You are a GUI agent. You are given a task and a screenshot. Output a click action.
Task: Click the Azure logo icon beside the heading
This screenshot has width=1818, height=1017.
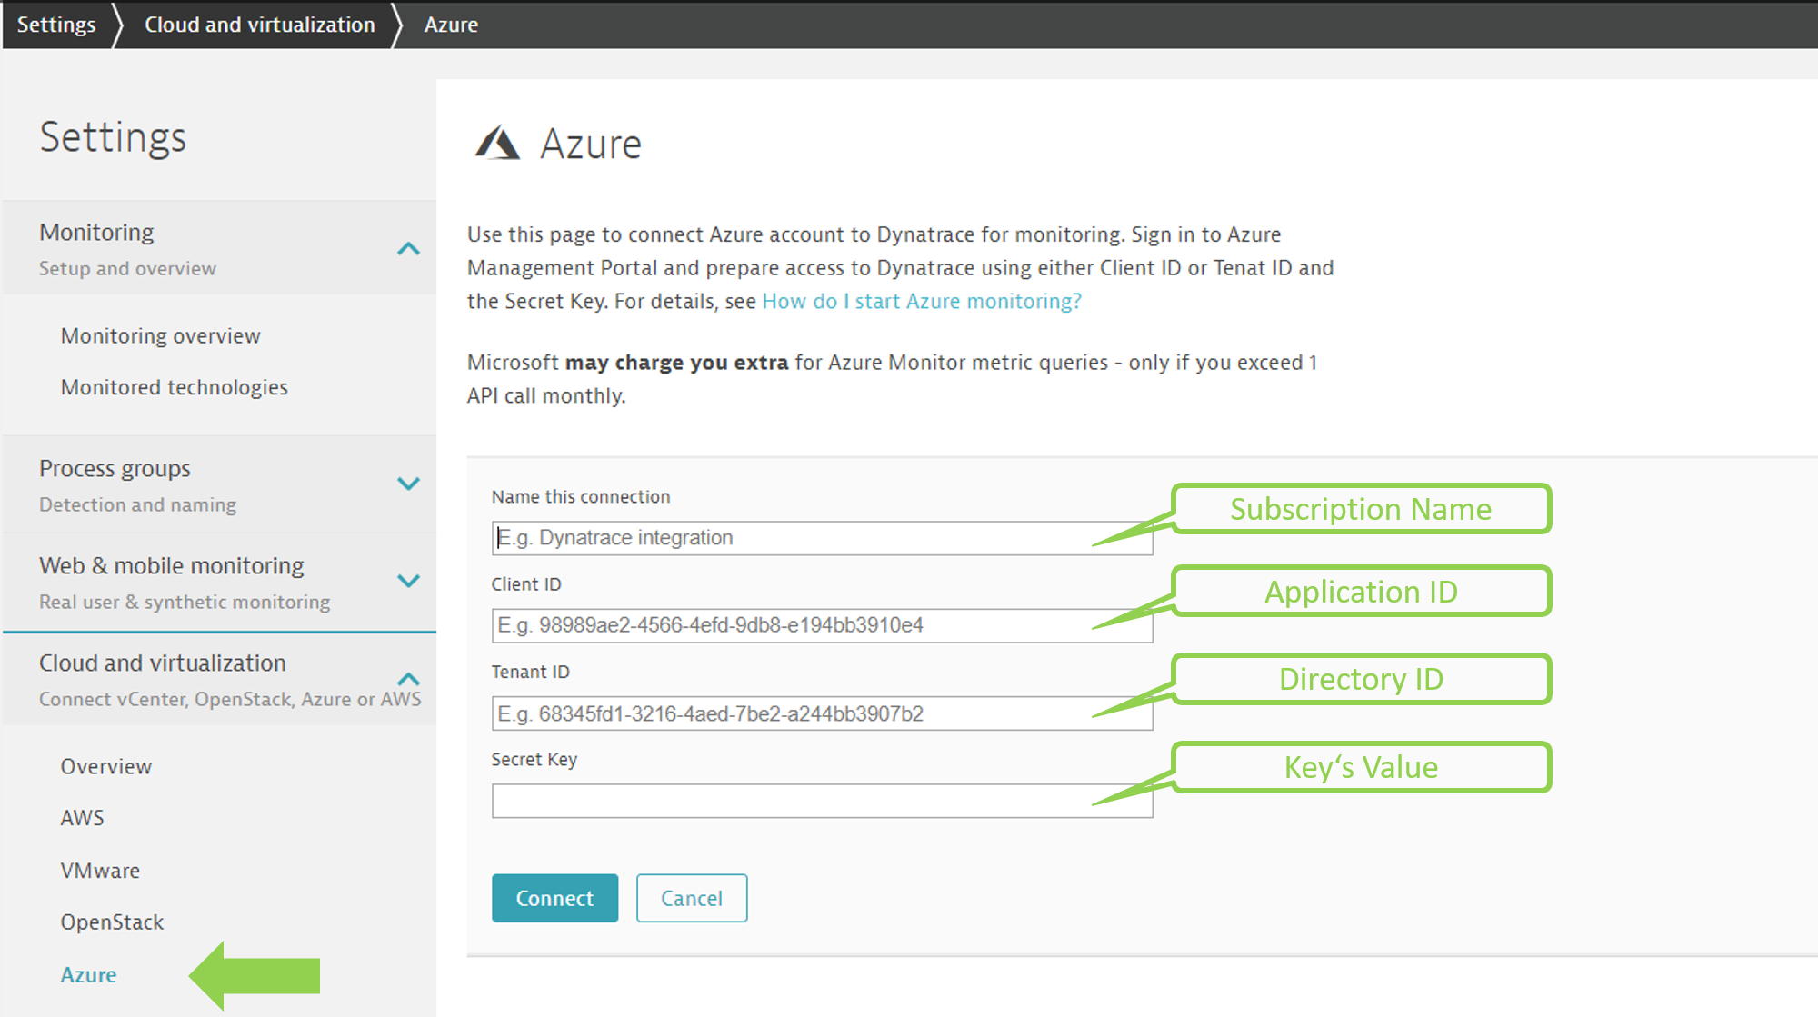pos(497,144)
